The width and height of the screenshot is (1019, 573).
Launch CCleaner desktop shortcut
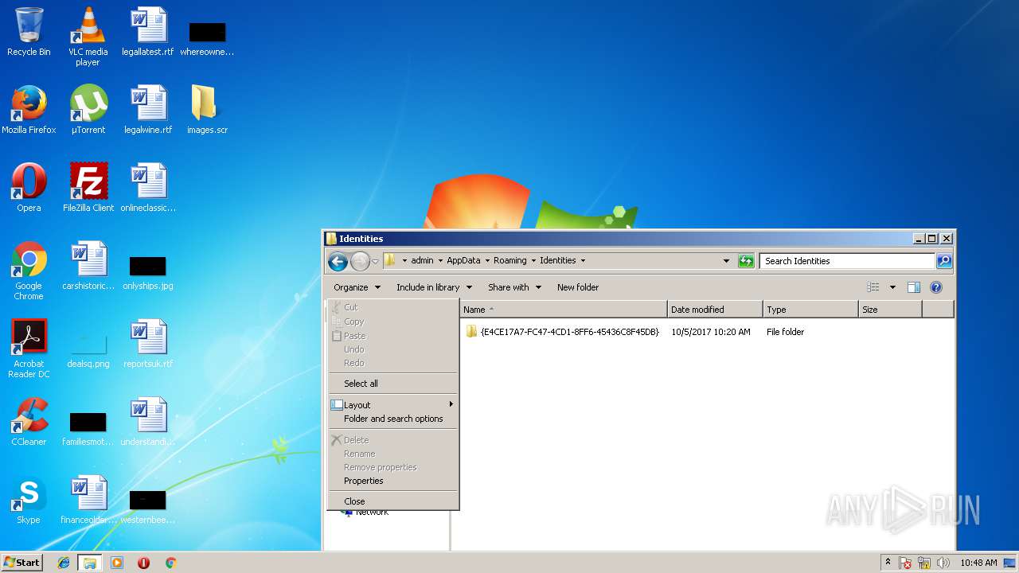click(29, 422)
